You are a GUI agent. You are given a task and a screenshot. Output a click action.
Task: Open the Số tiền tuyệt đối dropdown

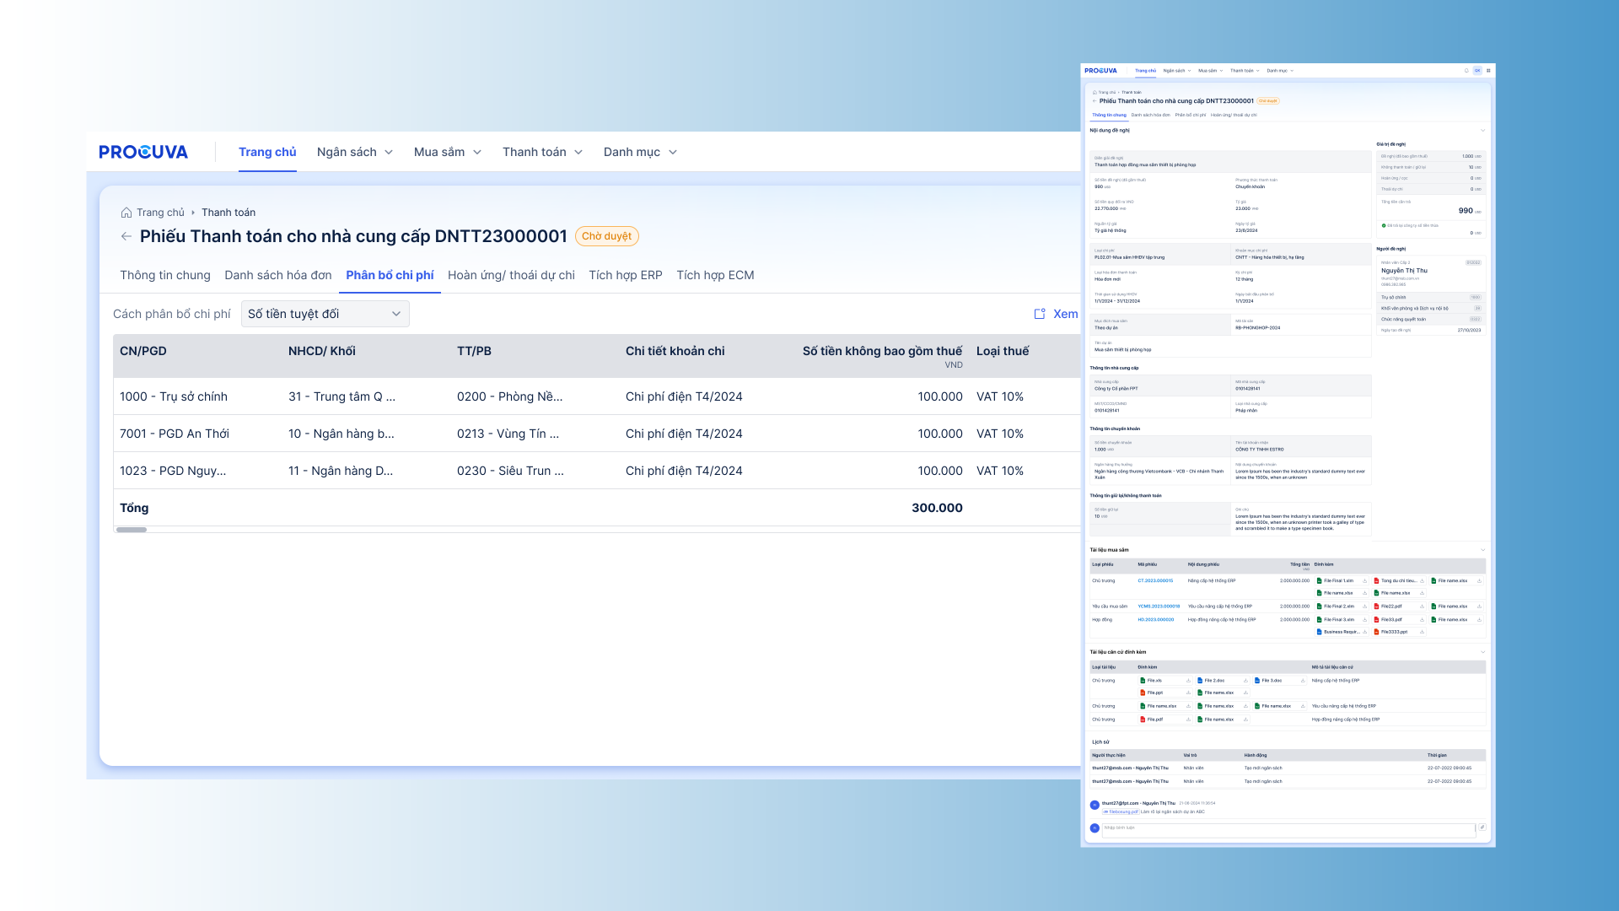point(325,314)
